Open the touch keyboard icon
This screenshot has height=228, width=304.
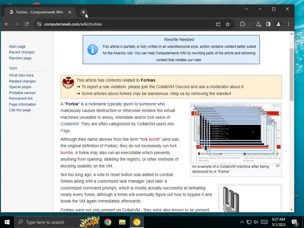[x=264, y=222]
